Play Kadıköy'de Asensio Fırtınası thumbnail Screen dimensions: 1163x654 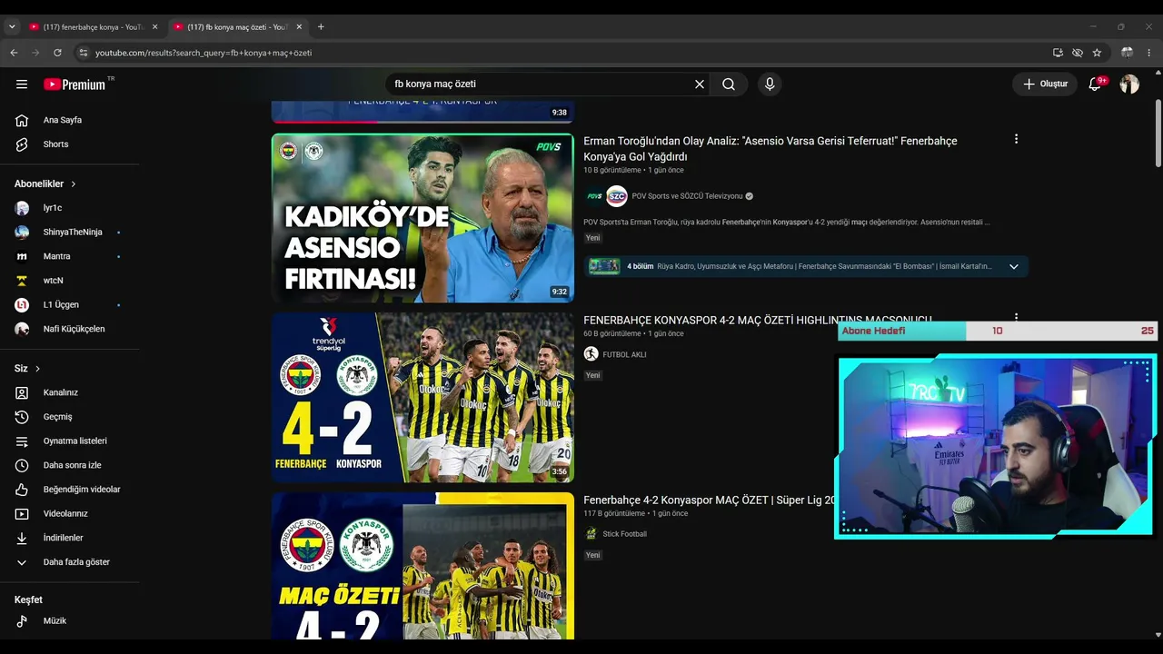(422, 218)
